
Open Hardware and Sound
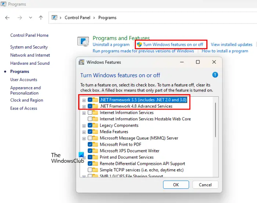[30, 63]
